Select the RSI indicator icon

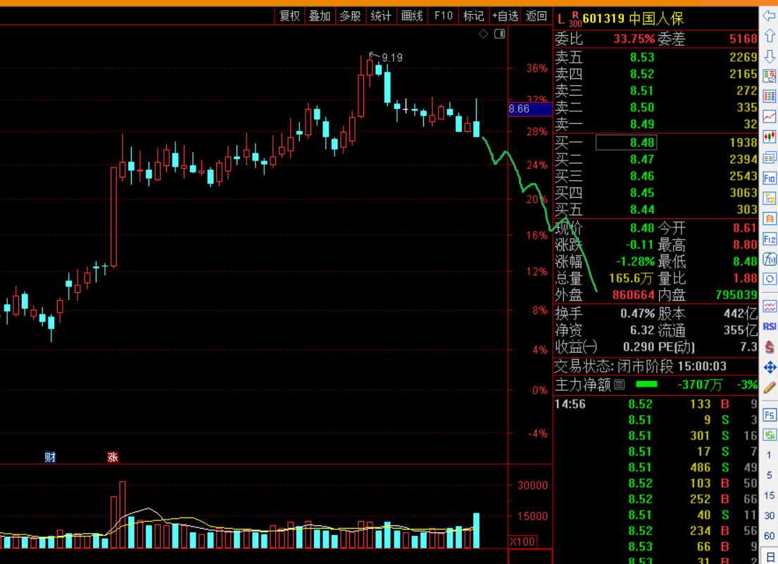pyautogui.click(x=770, y=327)
